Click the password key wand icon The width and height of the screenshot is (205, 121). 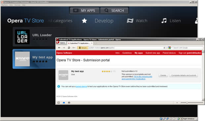point(74,48)
